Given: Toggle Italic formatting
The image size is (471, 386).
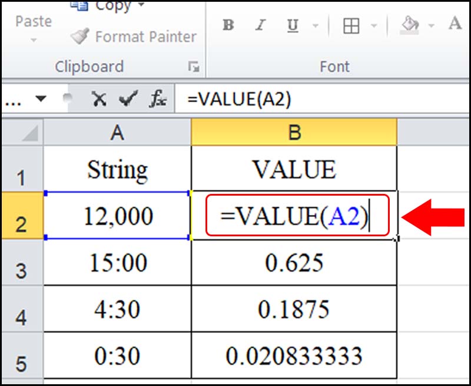Looking at the screenshot, I should click(x=260, y=25).
